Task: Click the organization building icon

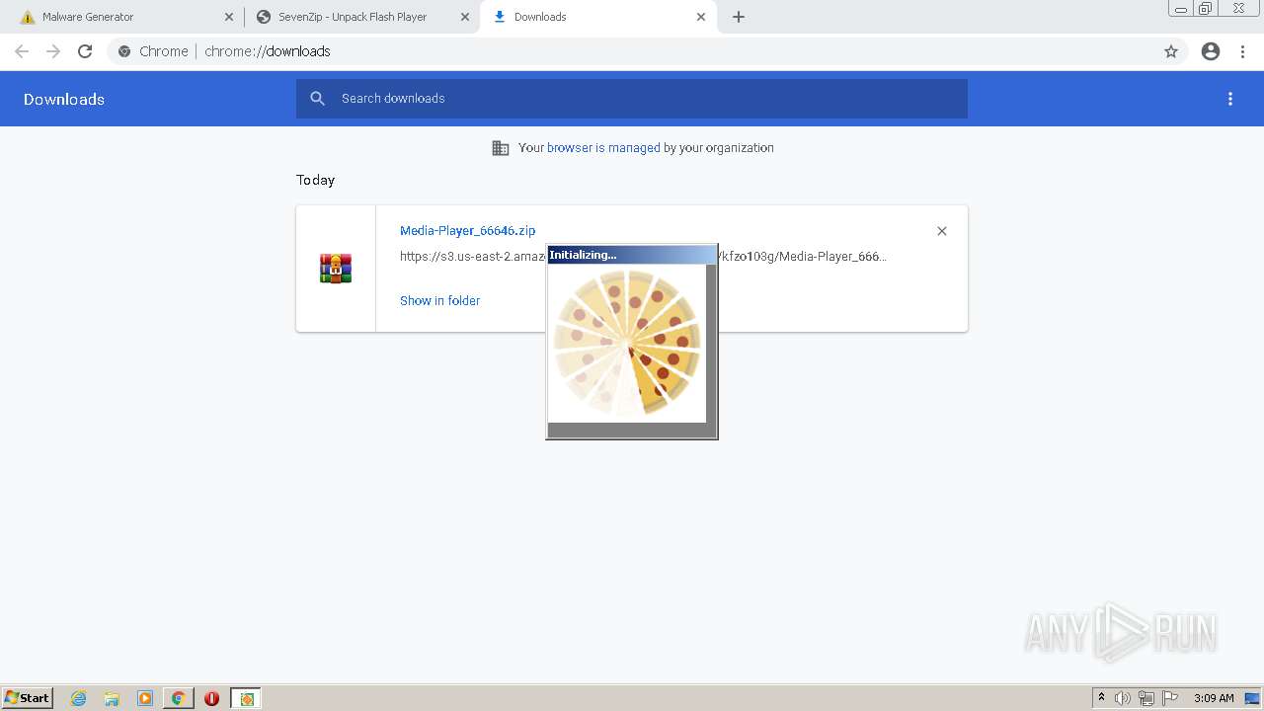Action: point(501,148)
